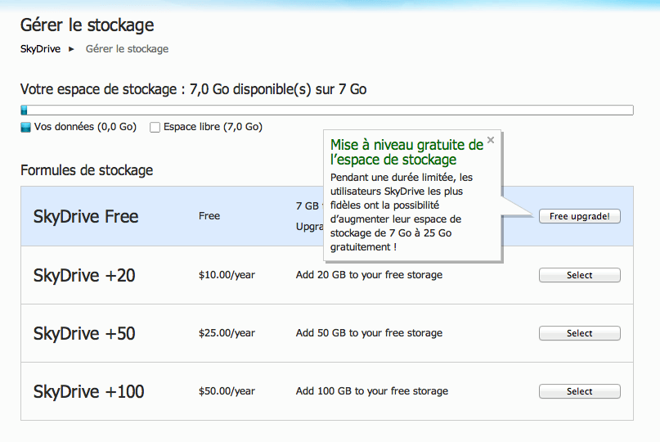Click 'Gérer le stockage' in the breadcrumb
This screenshot has height=442, width=660.
click(127, 49)
